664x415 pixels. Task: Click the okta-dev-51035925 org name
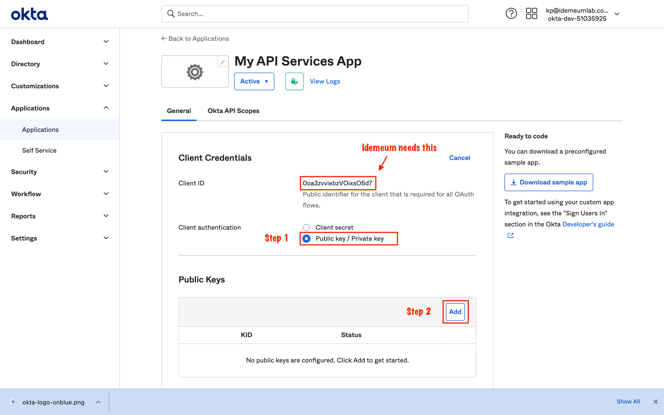click(x=577, y=19)
